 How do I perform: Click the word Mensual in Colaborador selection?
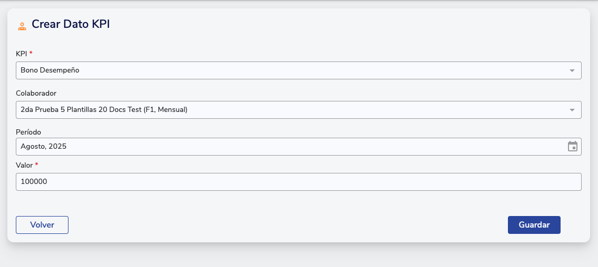171,110
